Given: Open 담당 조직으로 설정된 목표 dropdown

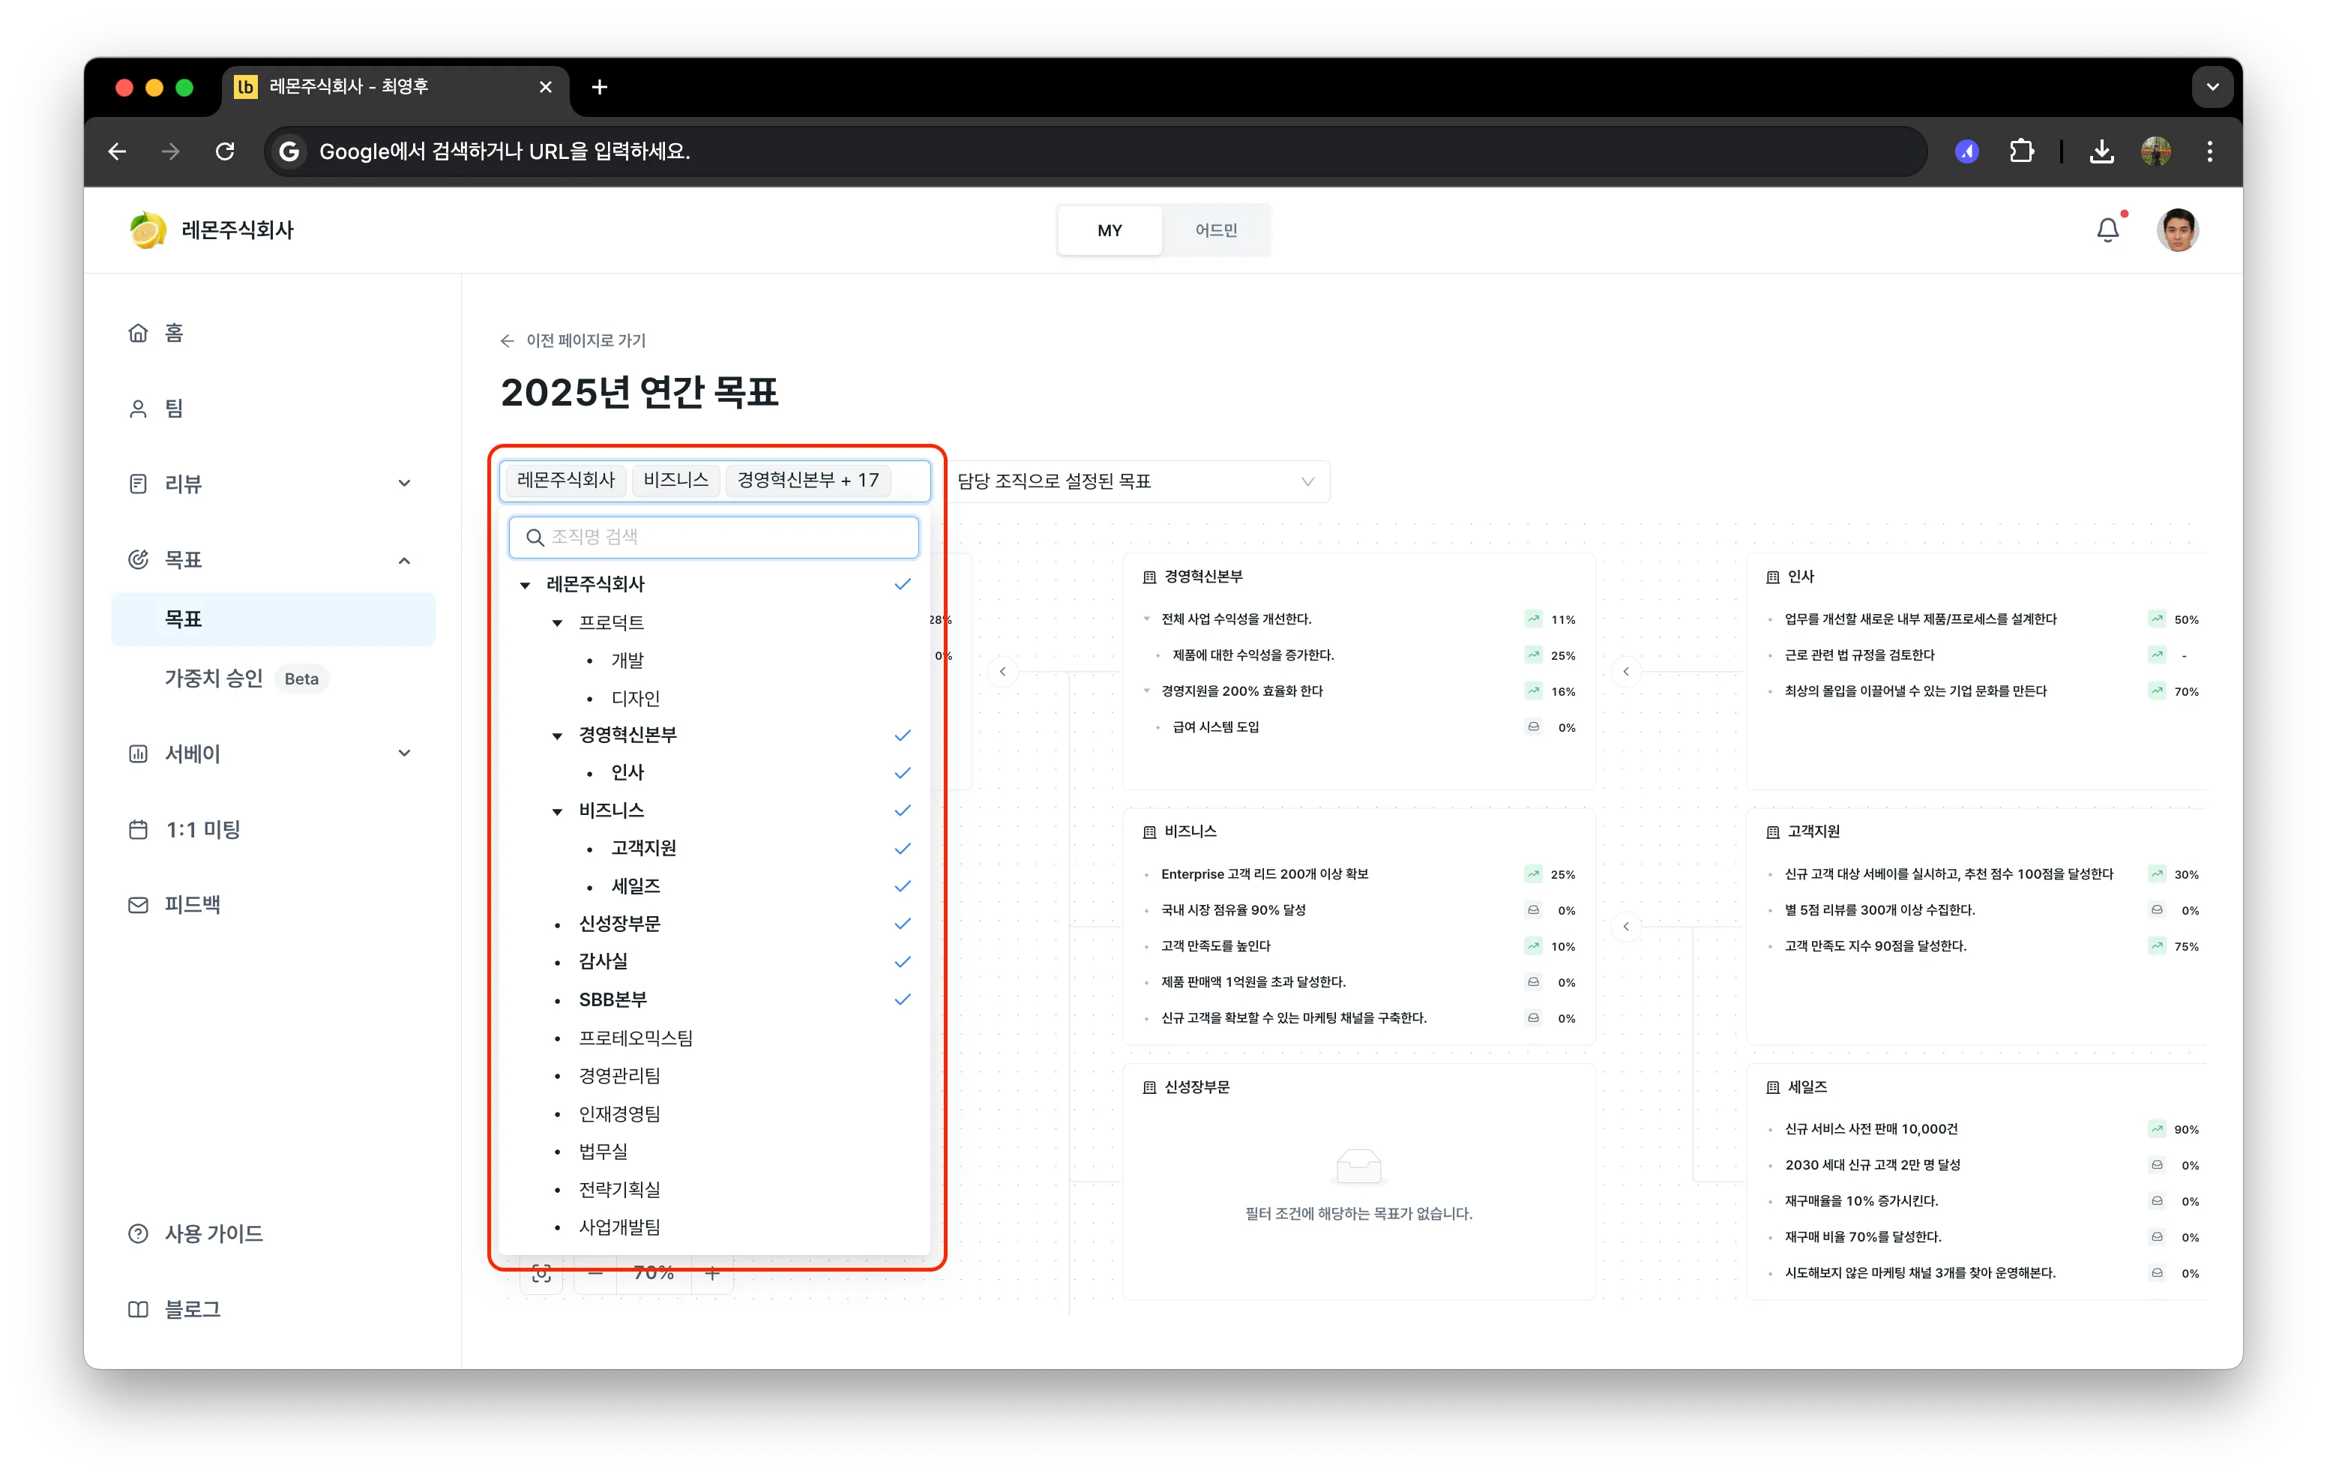Looking at the screenshot, I should pos(1136,481).
